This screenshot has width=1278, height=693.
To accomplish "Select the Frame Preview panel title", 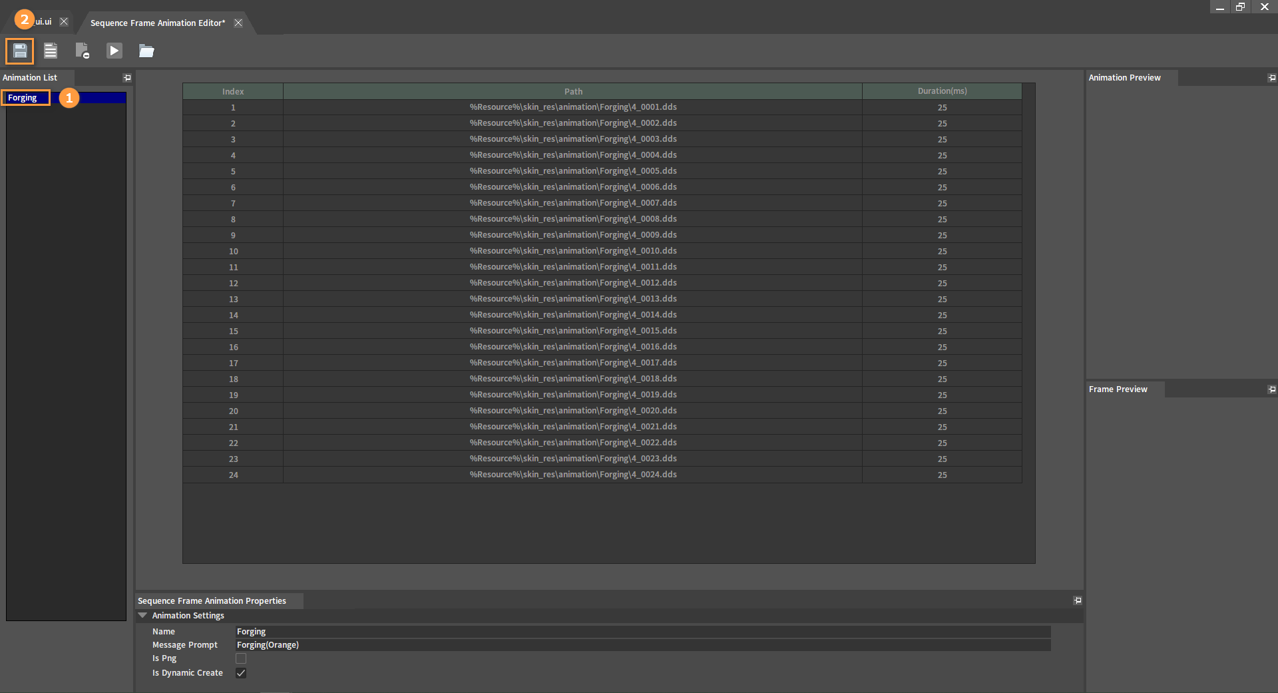I will 1118,389.
